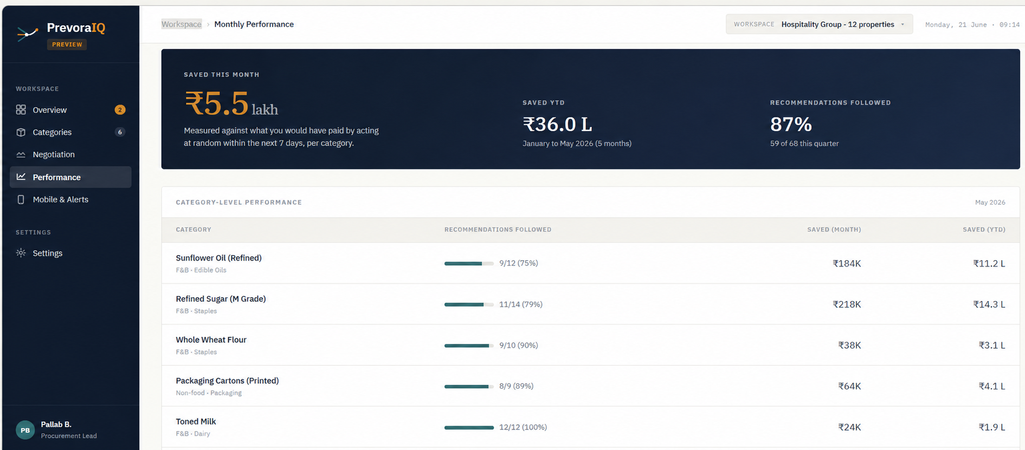Click the Recommendations Followed column header
Viewport: 1025px width, 450px height.
tap(498, 230)
